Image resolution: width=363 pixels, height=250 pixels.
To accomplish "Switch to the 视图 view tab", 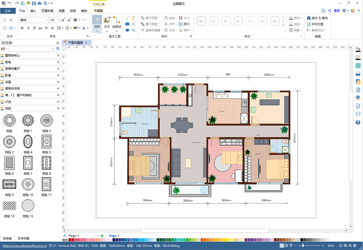I will coord(62,10).
